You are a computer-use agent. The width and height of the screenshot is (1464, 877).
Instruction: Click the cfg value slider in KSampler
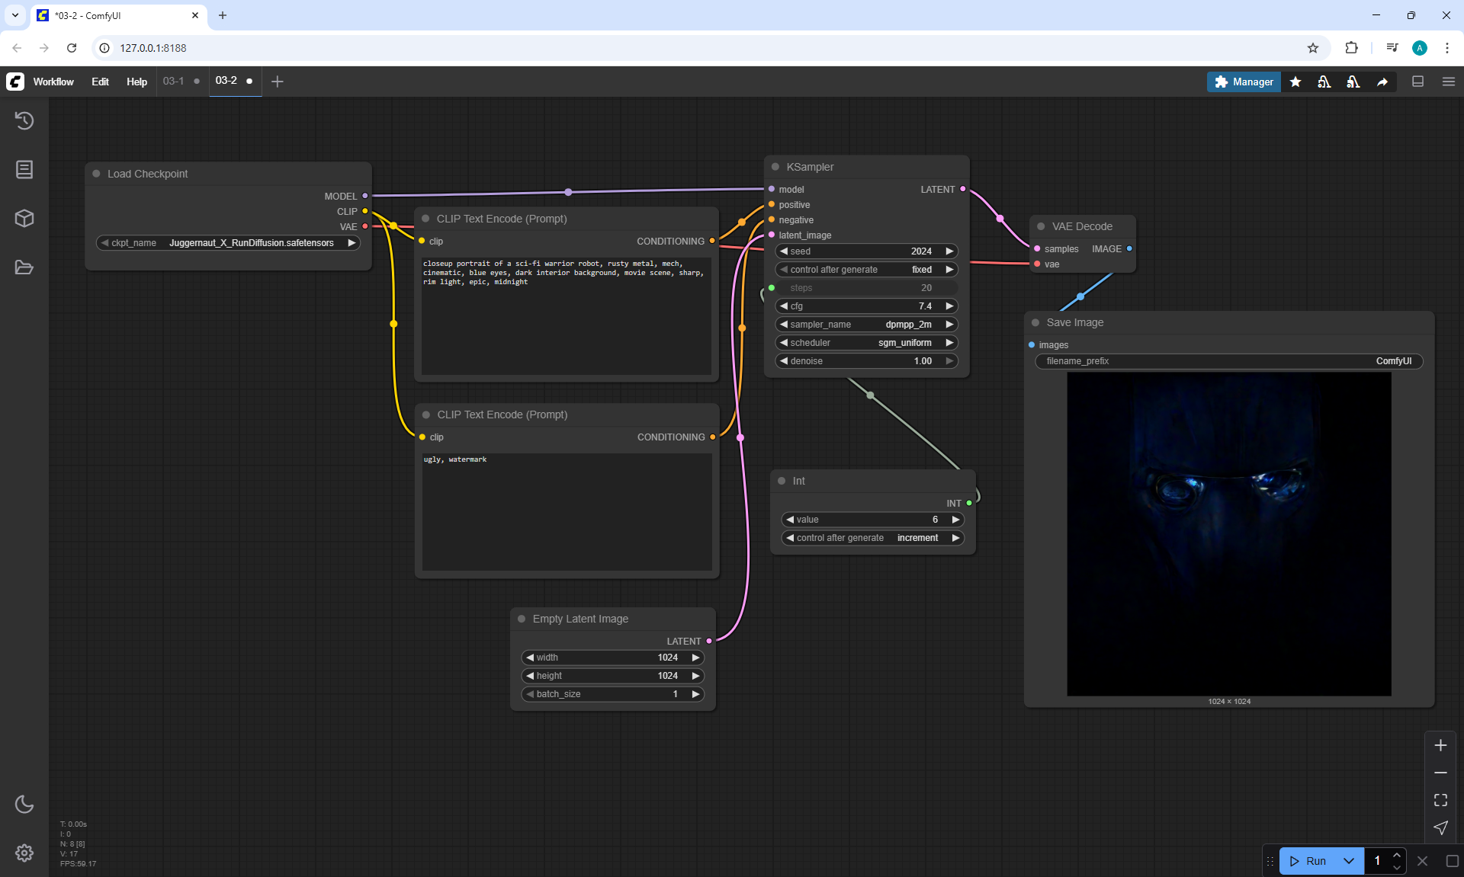click(866, 306)
